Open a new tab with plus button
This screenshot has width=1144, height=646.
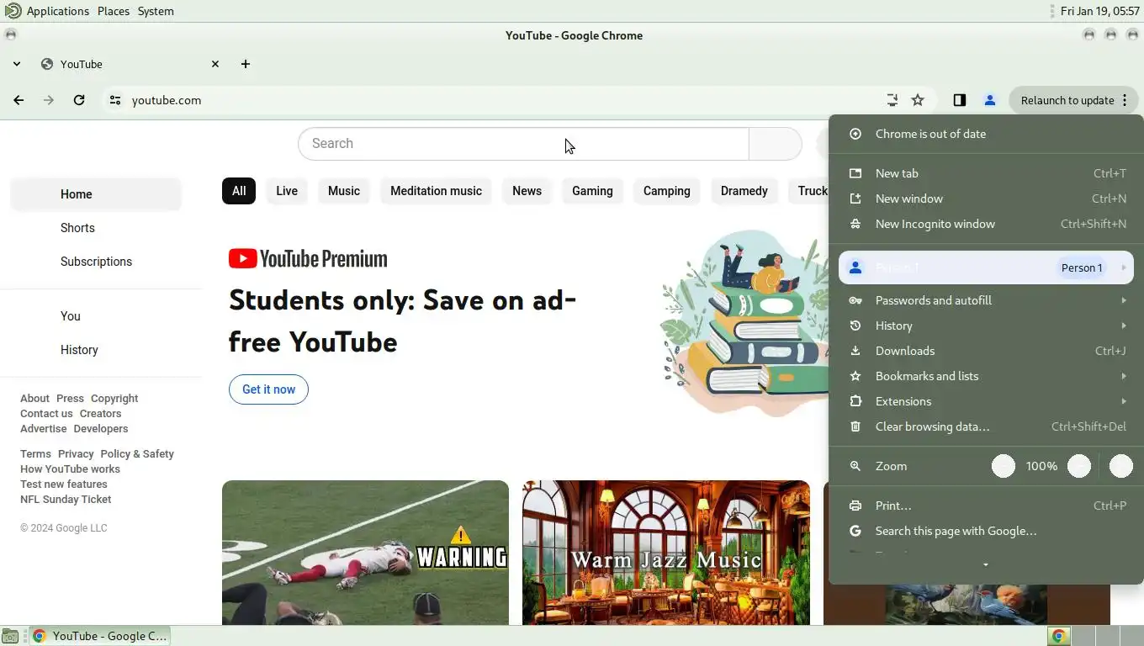pyautogui.click(x=246, y=64)
